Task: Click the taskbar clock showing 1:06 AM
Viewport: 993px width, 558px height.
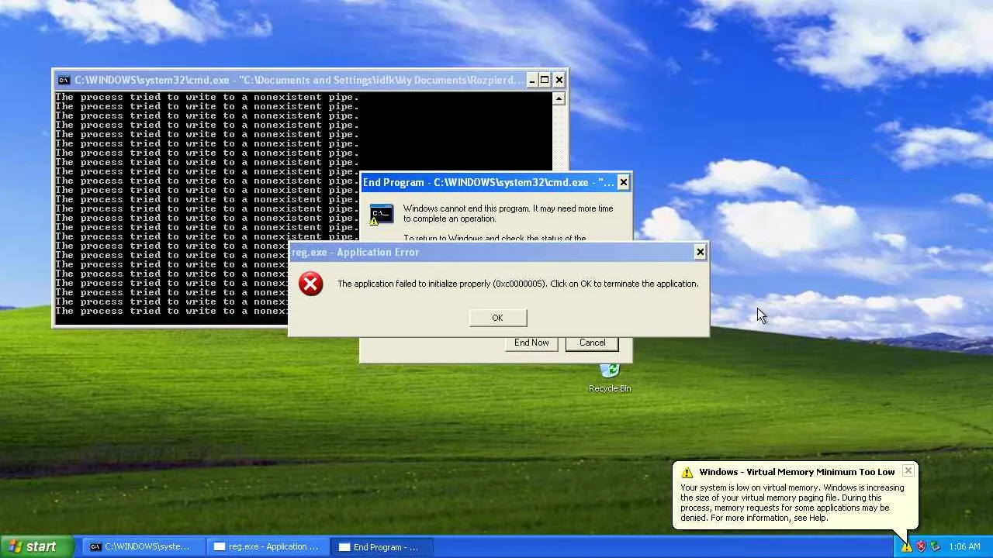Action: (964, 546)
